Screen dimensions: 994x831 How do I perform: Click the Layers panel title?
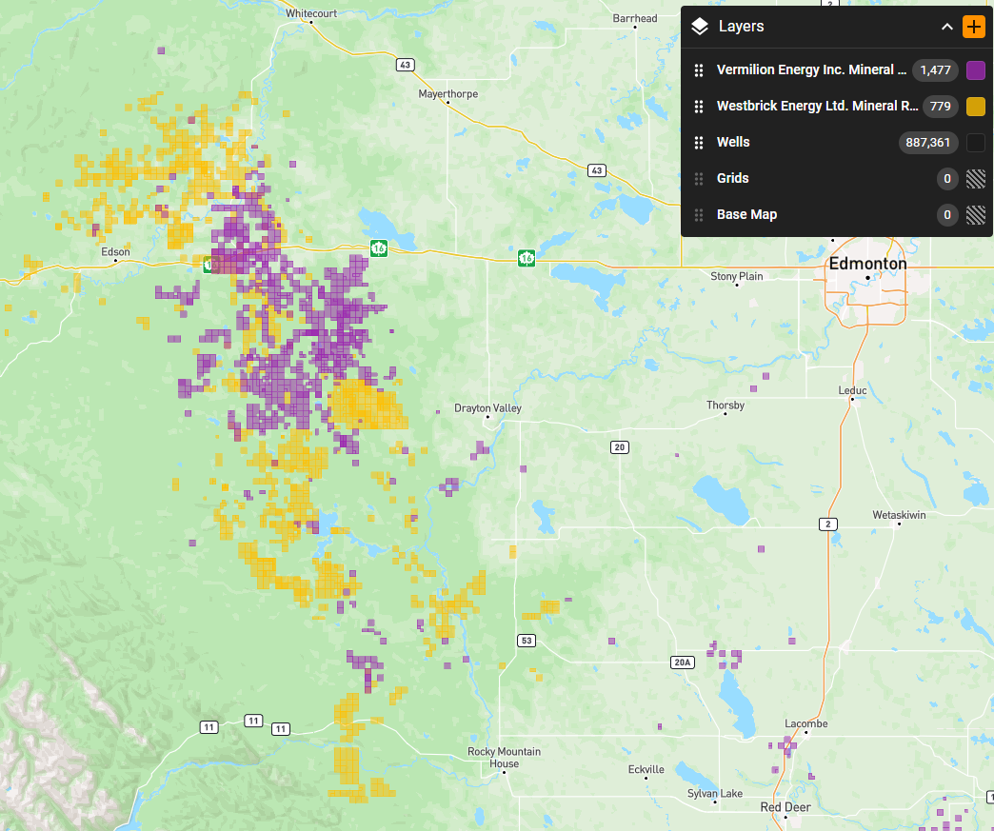click(x=741, y=27)
